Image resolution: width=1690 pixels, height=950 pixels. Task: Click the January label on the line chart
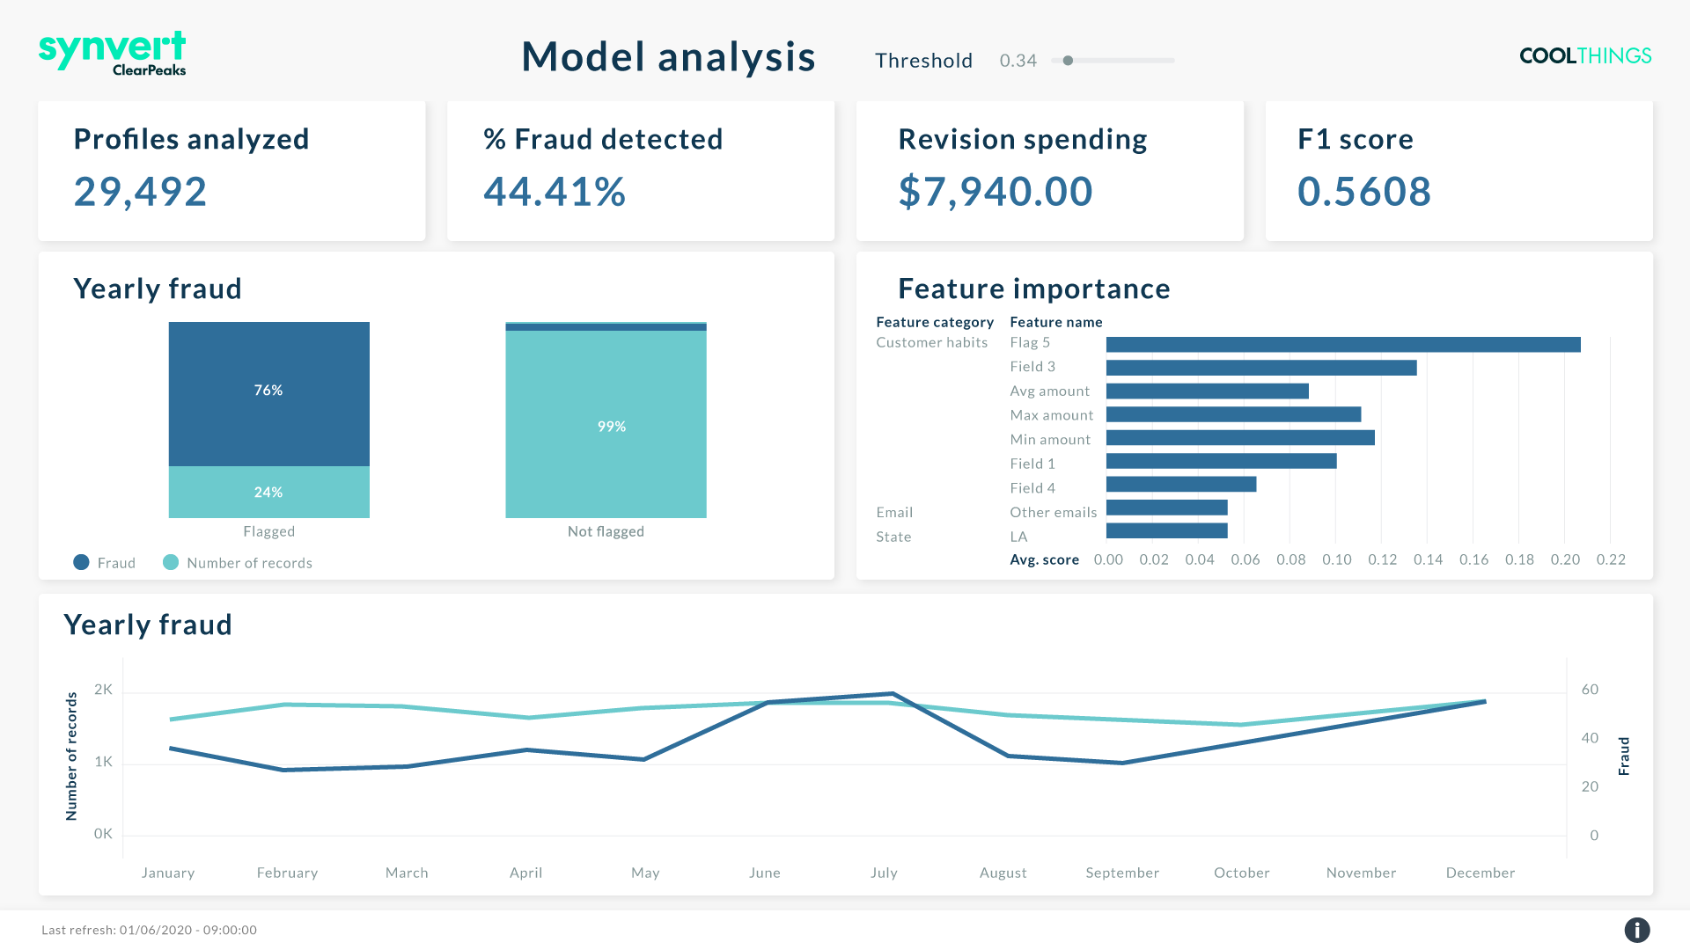[168, 873]
